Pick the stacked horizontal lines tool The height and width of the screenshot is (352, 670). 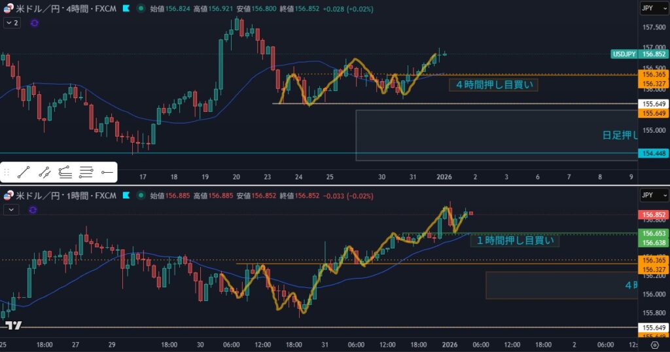pyautogui.click(x=86, y=173)
